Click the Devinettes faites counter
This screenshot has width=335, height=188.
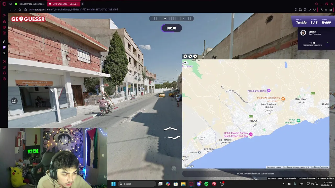click(x=312, y=44)
